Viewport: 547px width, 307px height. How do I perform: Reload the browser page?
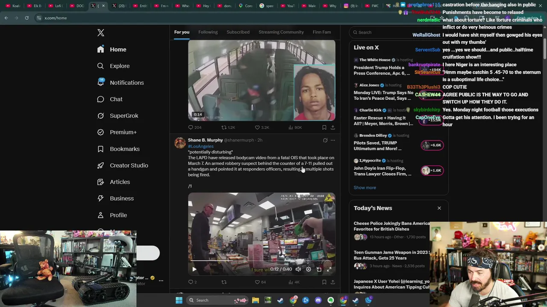[x=26, y=18]
